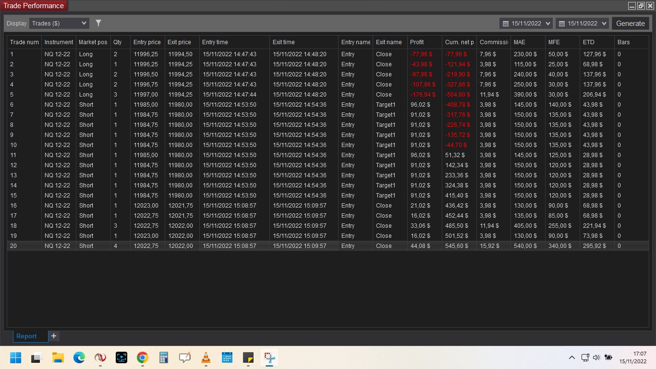Image resolution: width=656 pixels, height=369 pixels.
Task: Sort by the Entry time column header
Action: click(234, 42)
